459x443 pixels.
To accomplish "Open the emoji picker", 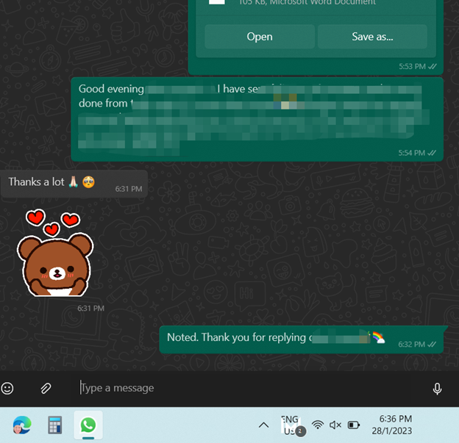I will [x=8, y=388].
